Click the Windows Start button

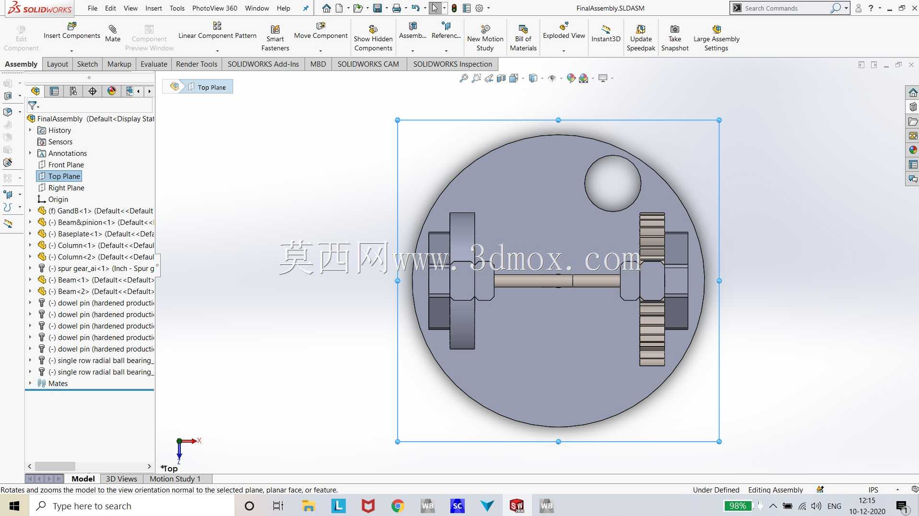click(14, 505)
